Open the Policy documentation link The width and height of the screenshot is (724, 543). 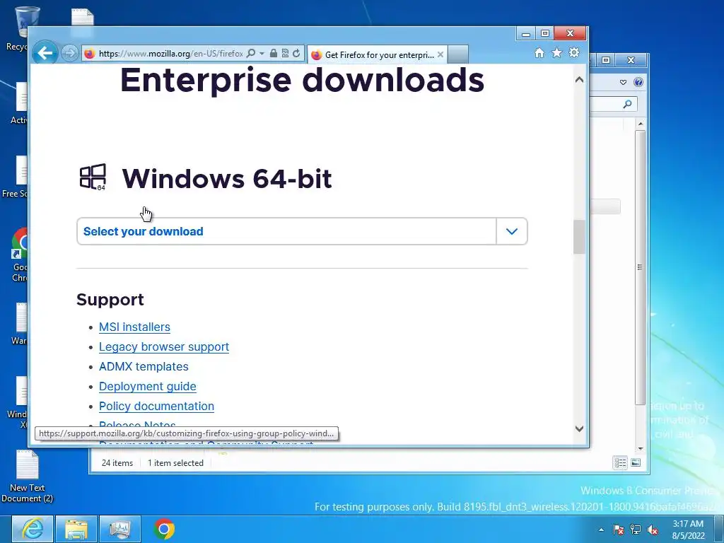[156, 407]
